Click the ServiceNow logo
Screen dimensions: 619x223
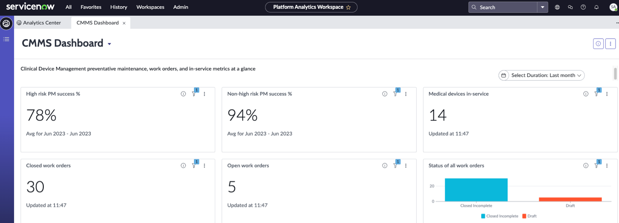pyautogui.click(x=31, y=7)
